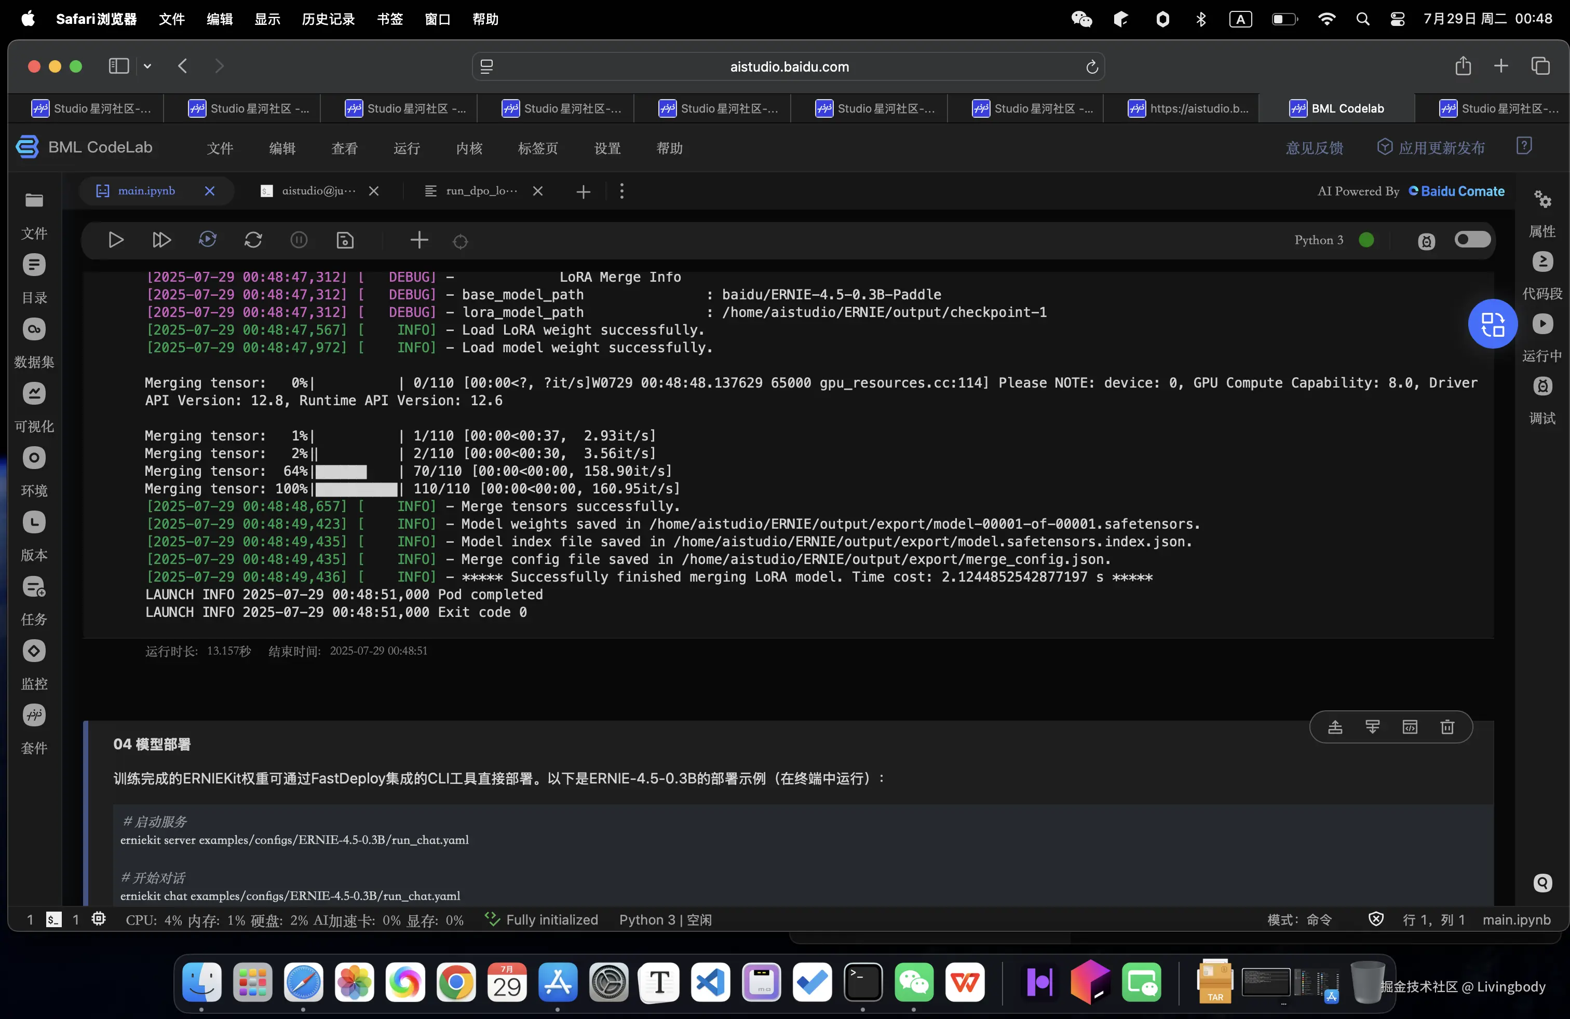
Task: Open the macOS Control Center toggle icon
Action: [1397, 19]
